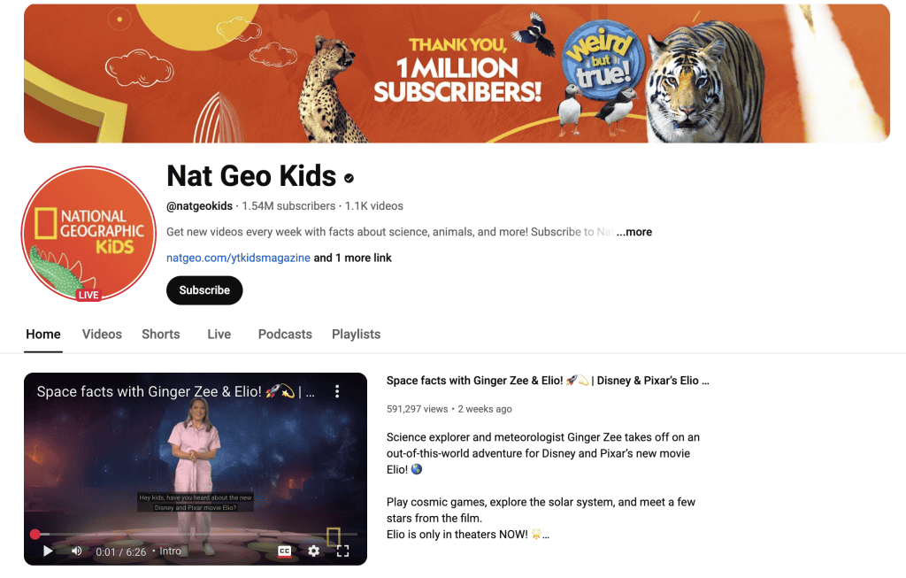Click the LIVE badge on channel avatar

(88, 295)
